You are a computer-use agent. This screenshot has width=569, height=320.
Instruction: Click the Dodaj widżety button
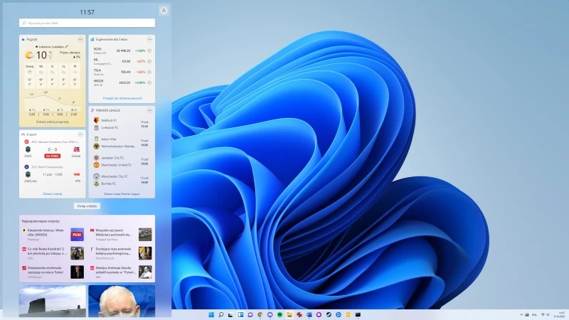point(87,206)
